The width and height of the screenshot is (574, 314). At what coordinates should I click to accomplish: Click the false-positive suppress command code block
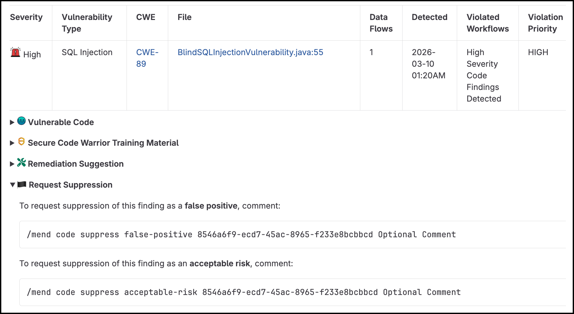click(293, 234)
